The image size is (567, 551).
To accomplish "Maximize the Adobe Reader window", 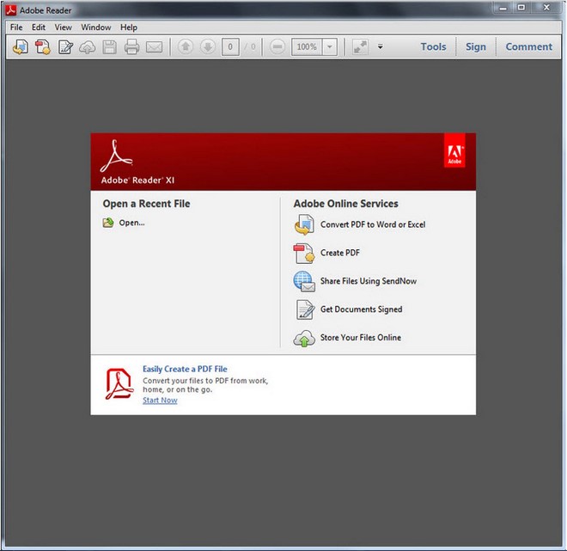I will click(521, 8).
